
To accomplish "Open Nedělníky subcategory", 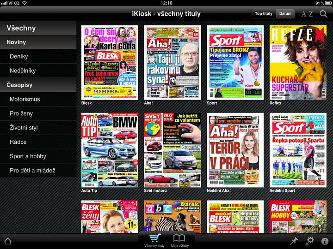I will (38, 71).
